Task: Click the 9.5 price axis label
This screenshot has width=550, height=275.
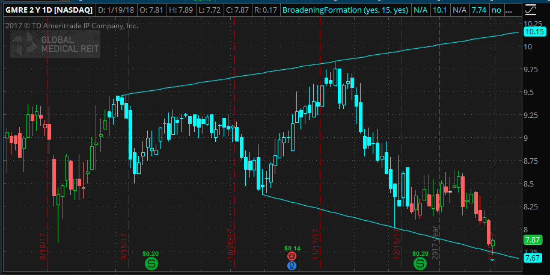Action: click(x=530, y=93)
